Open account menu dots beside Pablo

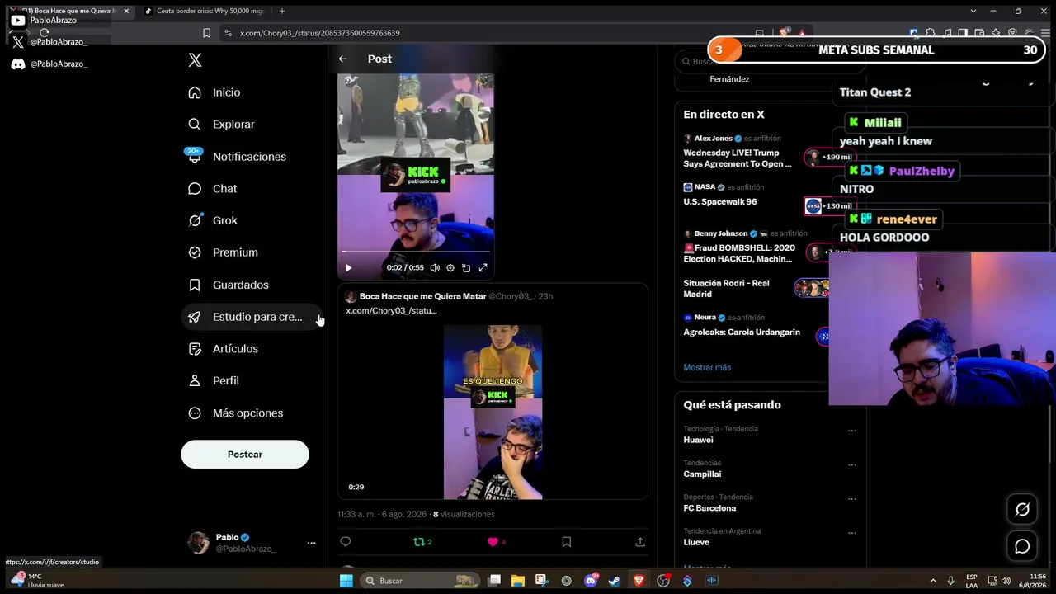tap(311, 543)
